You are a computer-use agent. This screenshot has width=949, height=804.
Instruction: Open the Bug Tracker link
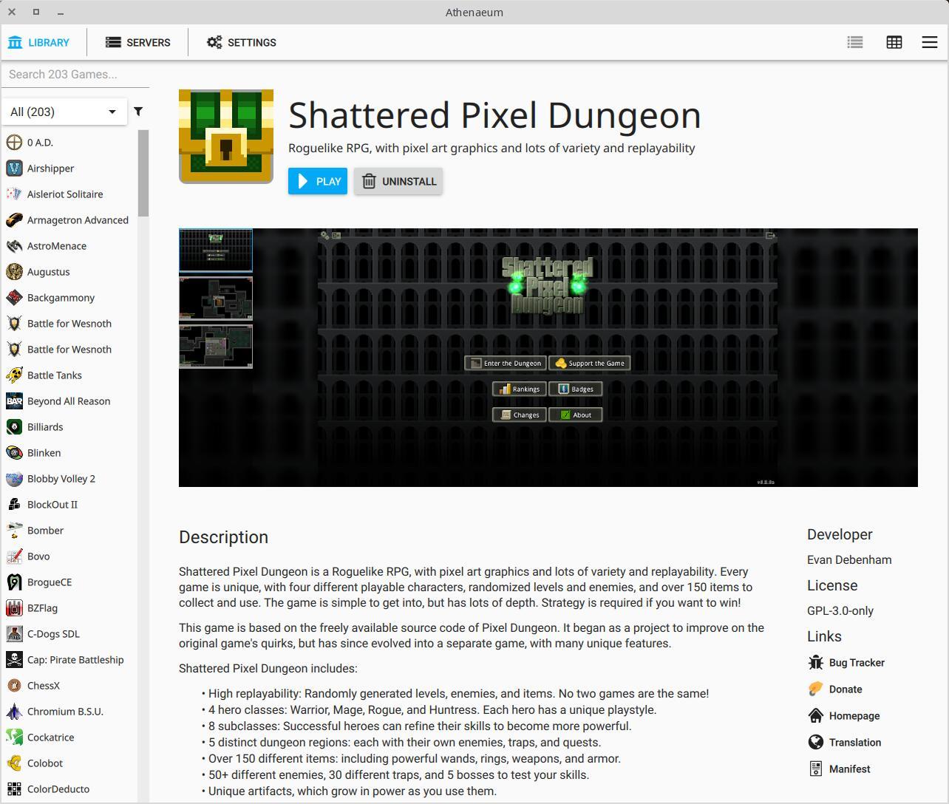(846, 662)
